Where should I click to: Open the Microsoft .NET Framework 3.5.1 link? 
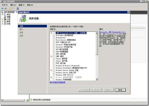[x=112, y=32]
